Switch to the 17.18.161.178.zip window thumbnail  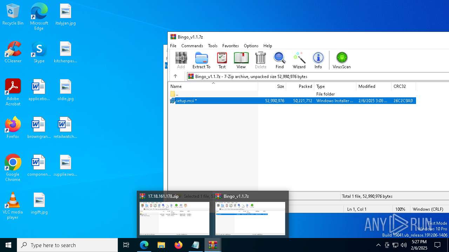(x=174, y=214)
